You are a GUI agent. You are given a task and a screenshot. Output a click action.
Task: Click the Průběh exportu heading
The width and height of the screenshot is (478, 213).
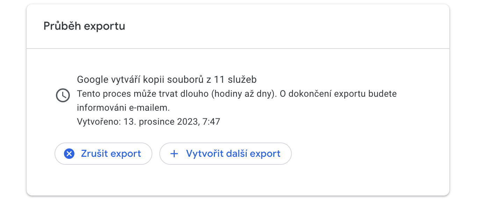(84, 26)
